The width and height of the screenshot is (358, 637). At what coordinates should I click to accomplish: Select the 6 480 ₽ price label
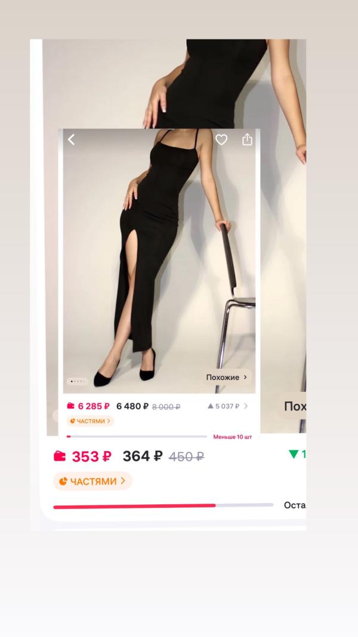(x=132, y=406)
